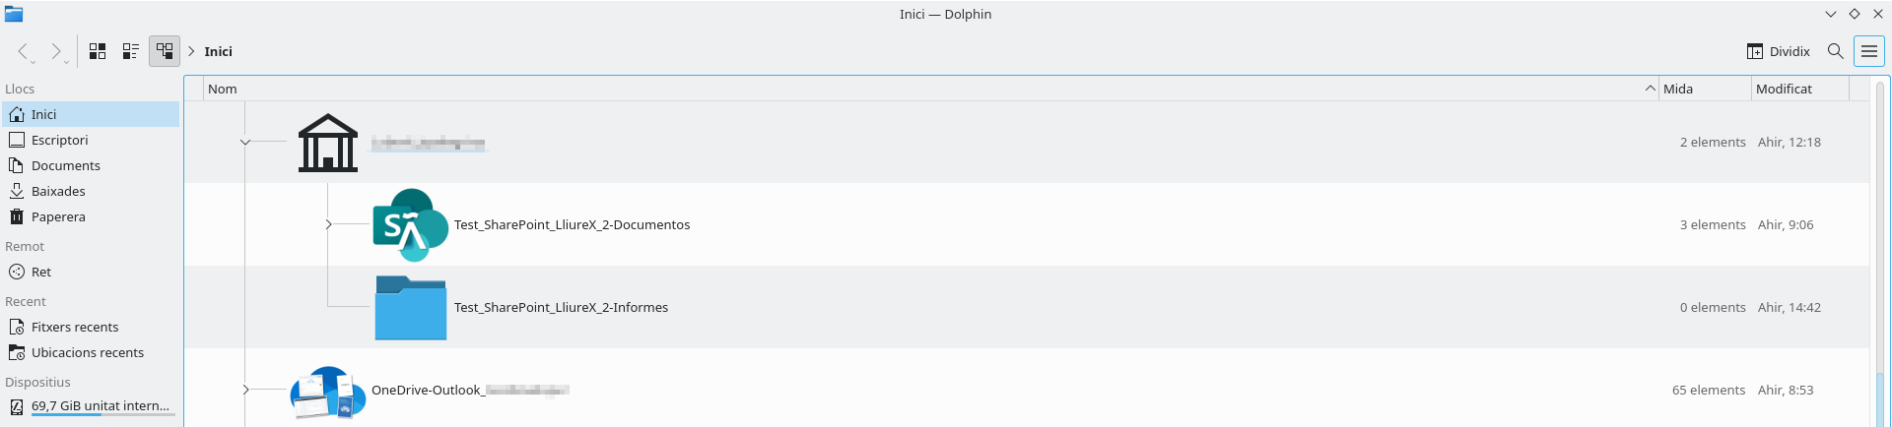
Task: Select the SharePoint Documentos library icon
Action: [x=410, y=225]
